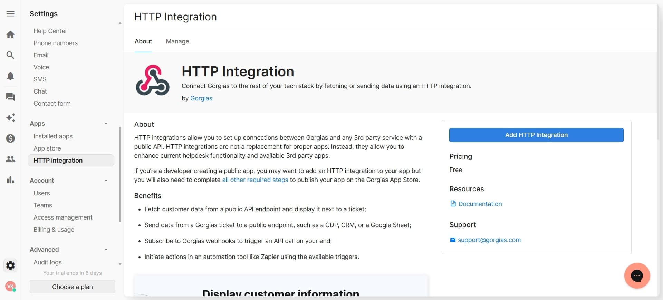
Task: Open Phone numbers settings
Action: click(56, 43)
